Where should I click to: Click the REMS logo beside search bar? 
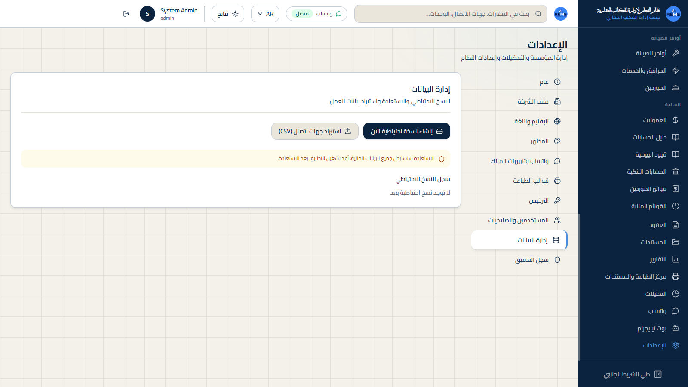coord(561,14)
